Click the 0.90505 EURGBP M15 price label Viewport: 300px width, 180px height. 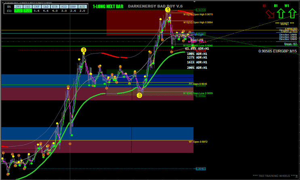pos(277,51)
